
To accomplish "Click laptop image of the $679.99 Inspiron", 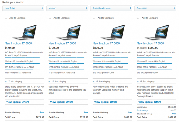I will pyautogui.click(x=24, y=32).
